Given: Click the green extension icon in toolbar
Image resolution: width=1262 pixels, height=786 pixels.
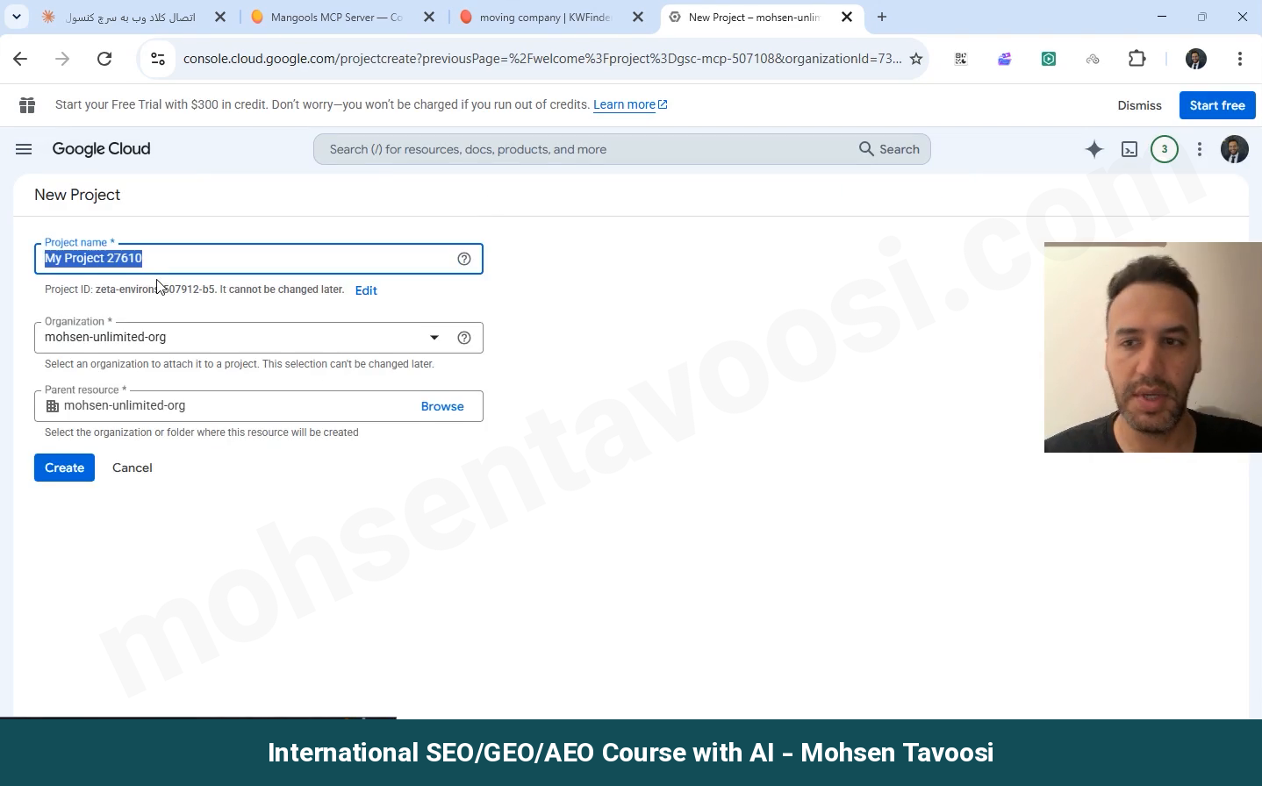Looking at the screenshot, I should tap(1049, 59).
